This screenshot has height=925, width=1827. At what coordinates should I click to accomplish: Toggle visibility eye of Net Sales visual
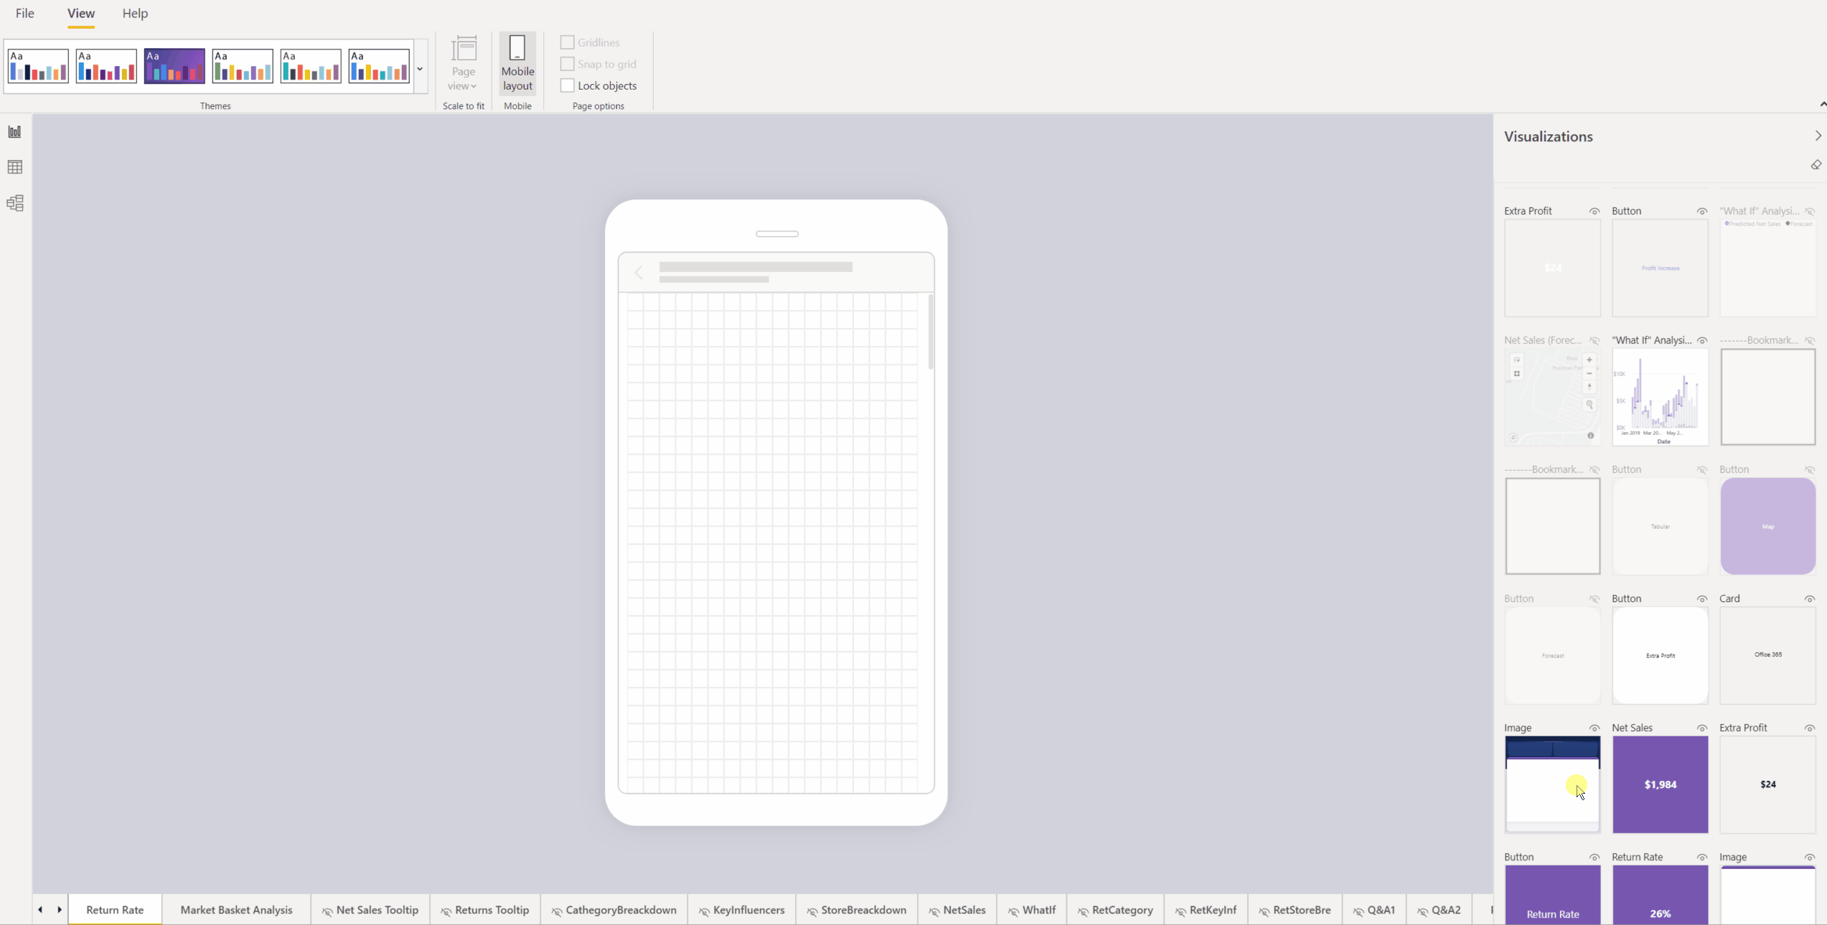[x=1701, y=728]
